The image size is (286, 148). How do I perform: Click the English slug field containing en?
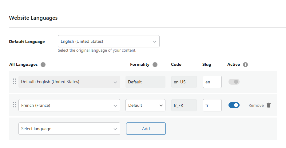coord(212,82)
